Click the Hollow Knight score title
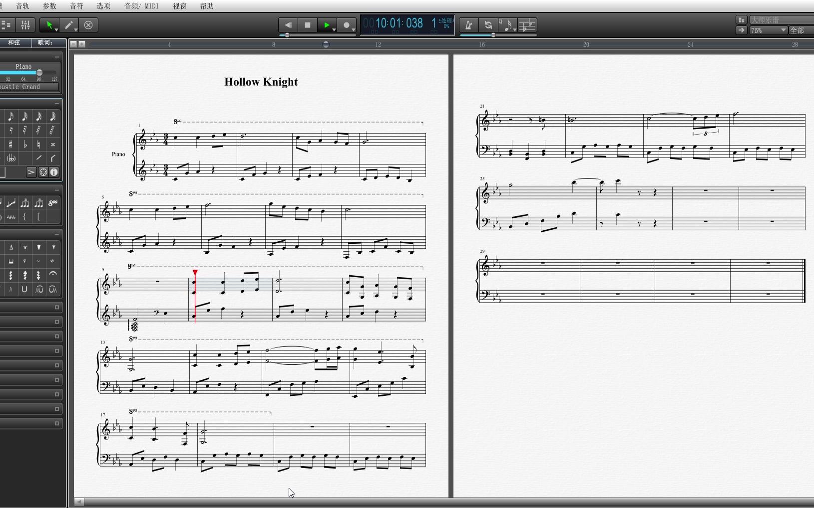The width and height of the screenshot is (814, 508). 261,82
